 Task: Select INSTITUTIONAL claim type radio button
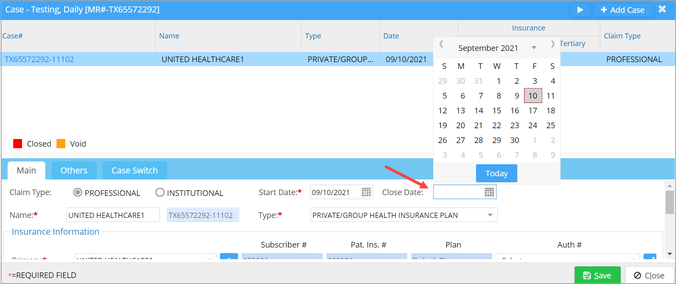point(160,193)
